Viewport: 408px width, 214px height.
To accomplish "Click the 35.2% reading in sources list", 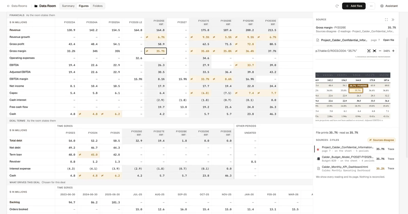I will (x=380, y=168).
